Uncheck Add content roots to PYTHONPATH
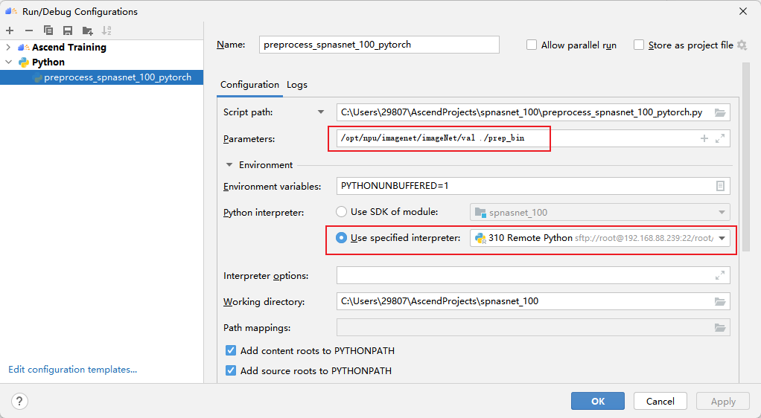This screenshot has height=418, width=761. (231, 351)
